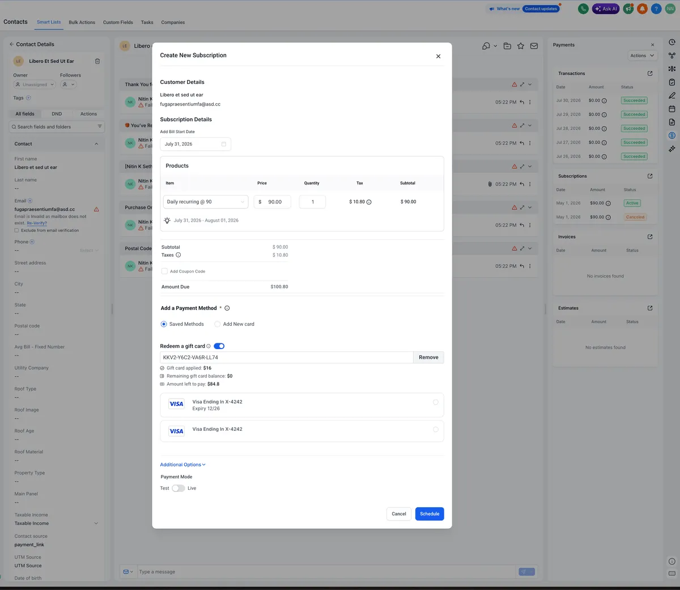The image size is (680, 590).
Task: Open Estimates in external view
Action: pos(650,308)
